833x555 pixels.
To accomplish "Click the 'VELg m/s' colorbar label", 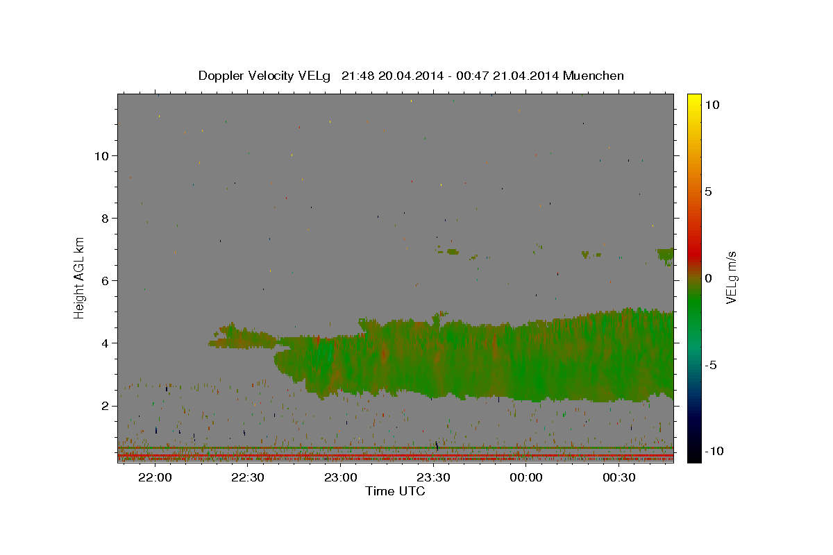I will [732, 277].
